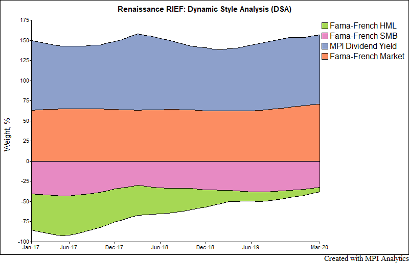Image resolution: width=409 pixels, height=263 pixels.
Task: Click the -75 y-axis tick label
Action: 25,222
